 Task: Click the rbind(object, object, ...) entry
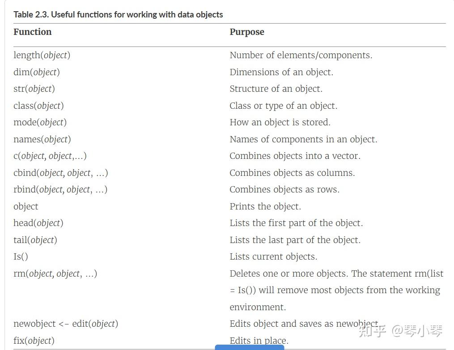click(x=60, y=189)
